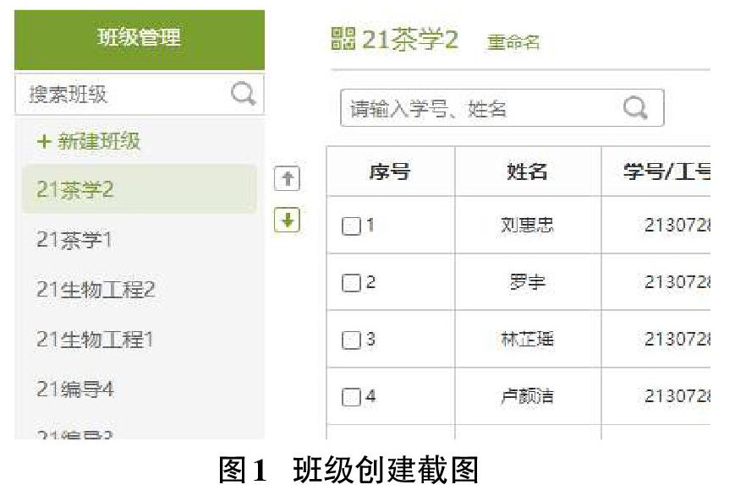Click the plus icon for 新建班级
This screenshot has width=746, height=490.
coord(44,141)
